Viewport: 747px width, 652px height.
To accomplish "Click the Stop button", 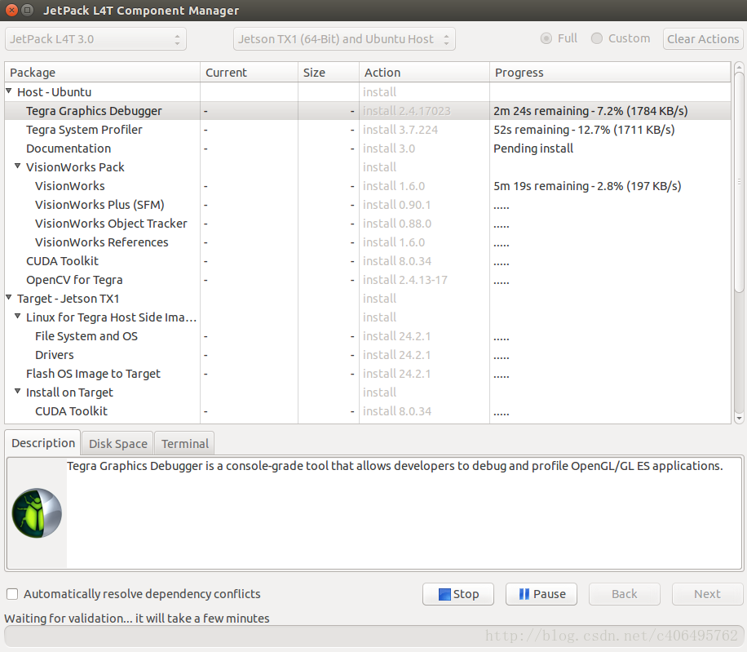I will [457, 594].
